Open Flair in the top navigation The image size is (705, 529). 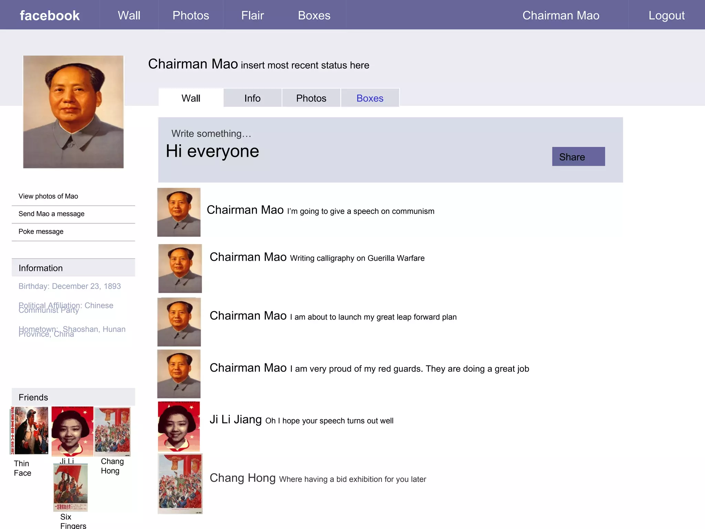pyautogui.click(x=252, y=15)
